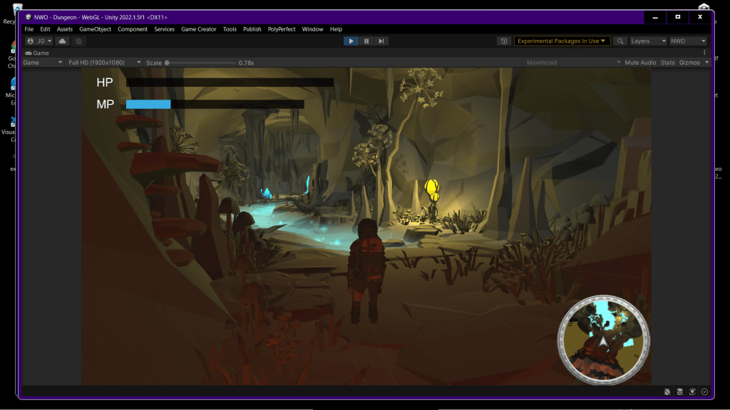Click the activity checkmark status icon

(x=704, y=391)
